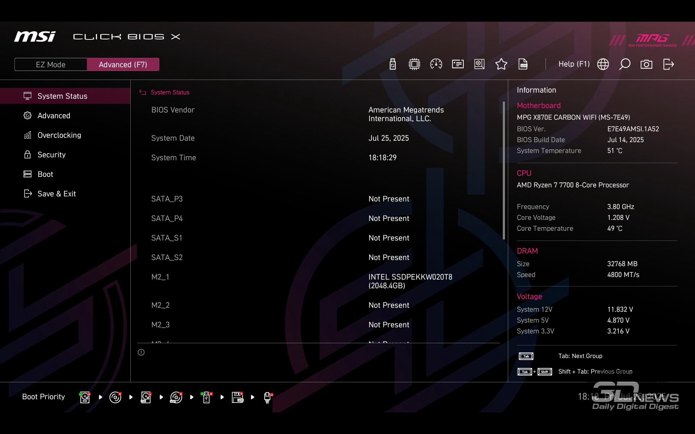Select the SATA_P4 row

[x=319, y=218]
